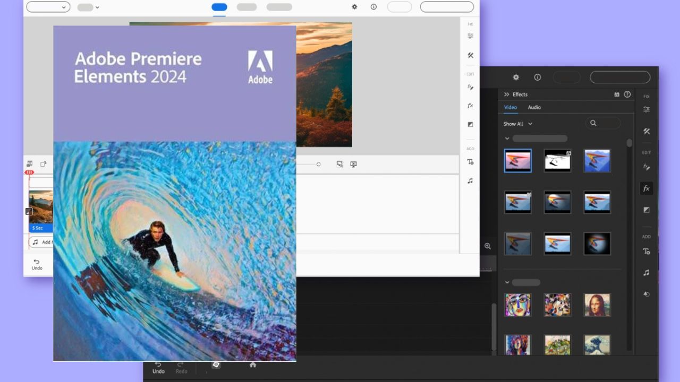The width and height of the screenshot is (680, 382).
Task: Open fx Effects panel in the light window
Action: coord(470,106)
